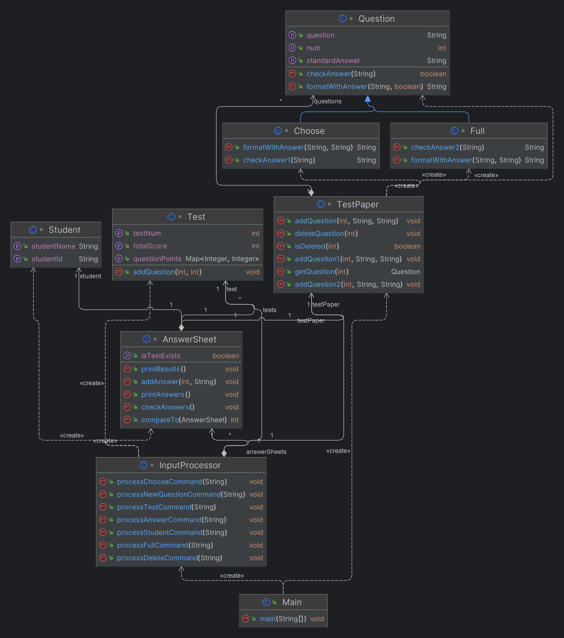This screenshot has width=564, height=638.
Task: Select addQuestion(int, int) in Test
Action: [x=187, y=272]
